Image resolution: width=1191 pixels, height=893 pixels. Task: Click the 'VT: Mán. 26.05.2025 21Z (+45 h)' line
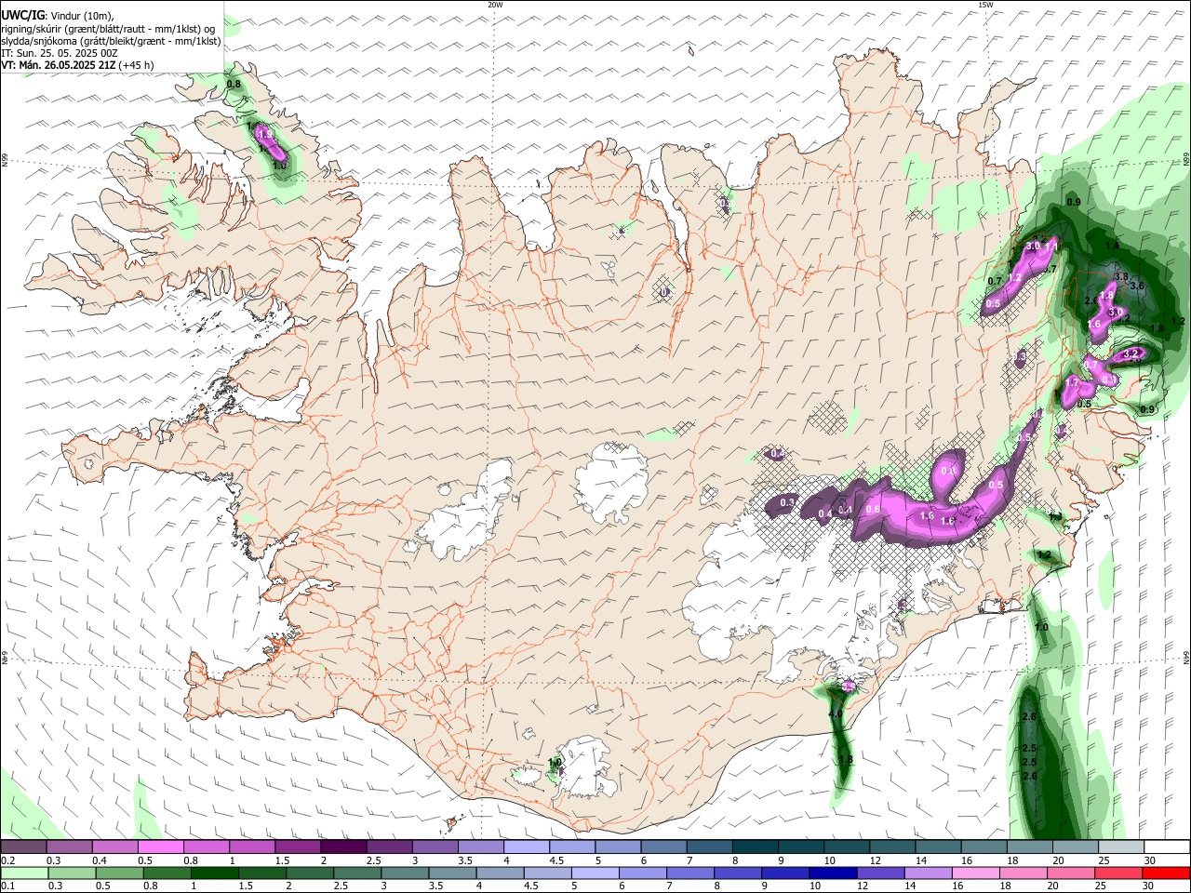coord(77,65)
